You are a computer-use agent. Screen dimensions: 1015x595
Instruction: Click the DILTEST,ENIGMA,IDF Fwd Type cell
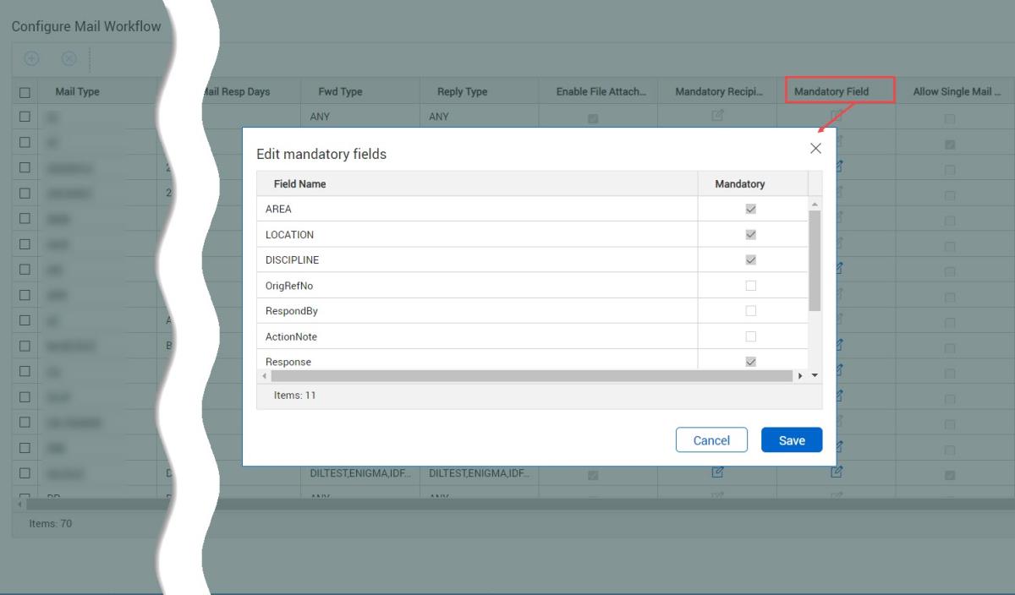coord(360,473)
